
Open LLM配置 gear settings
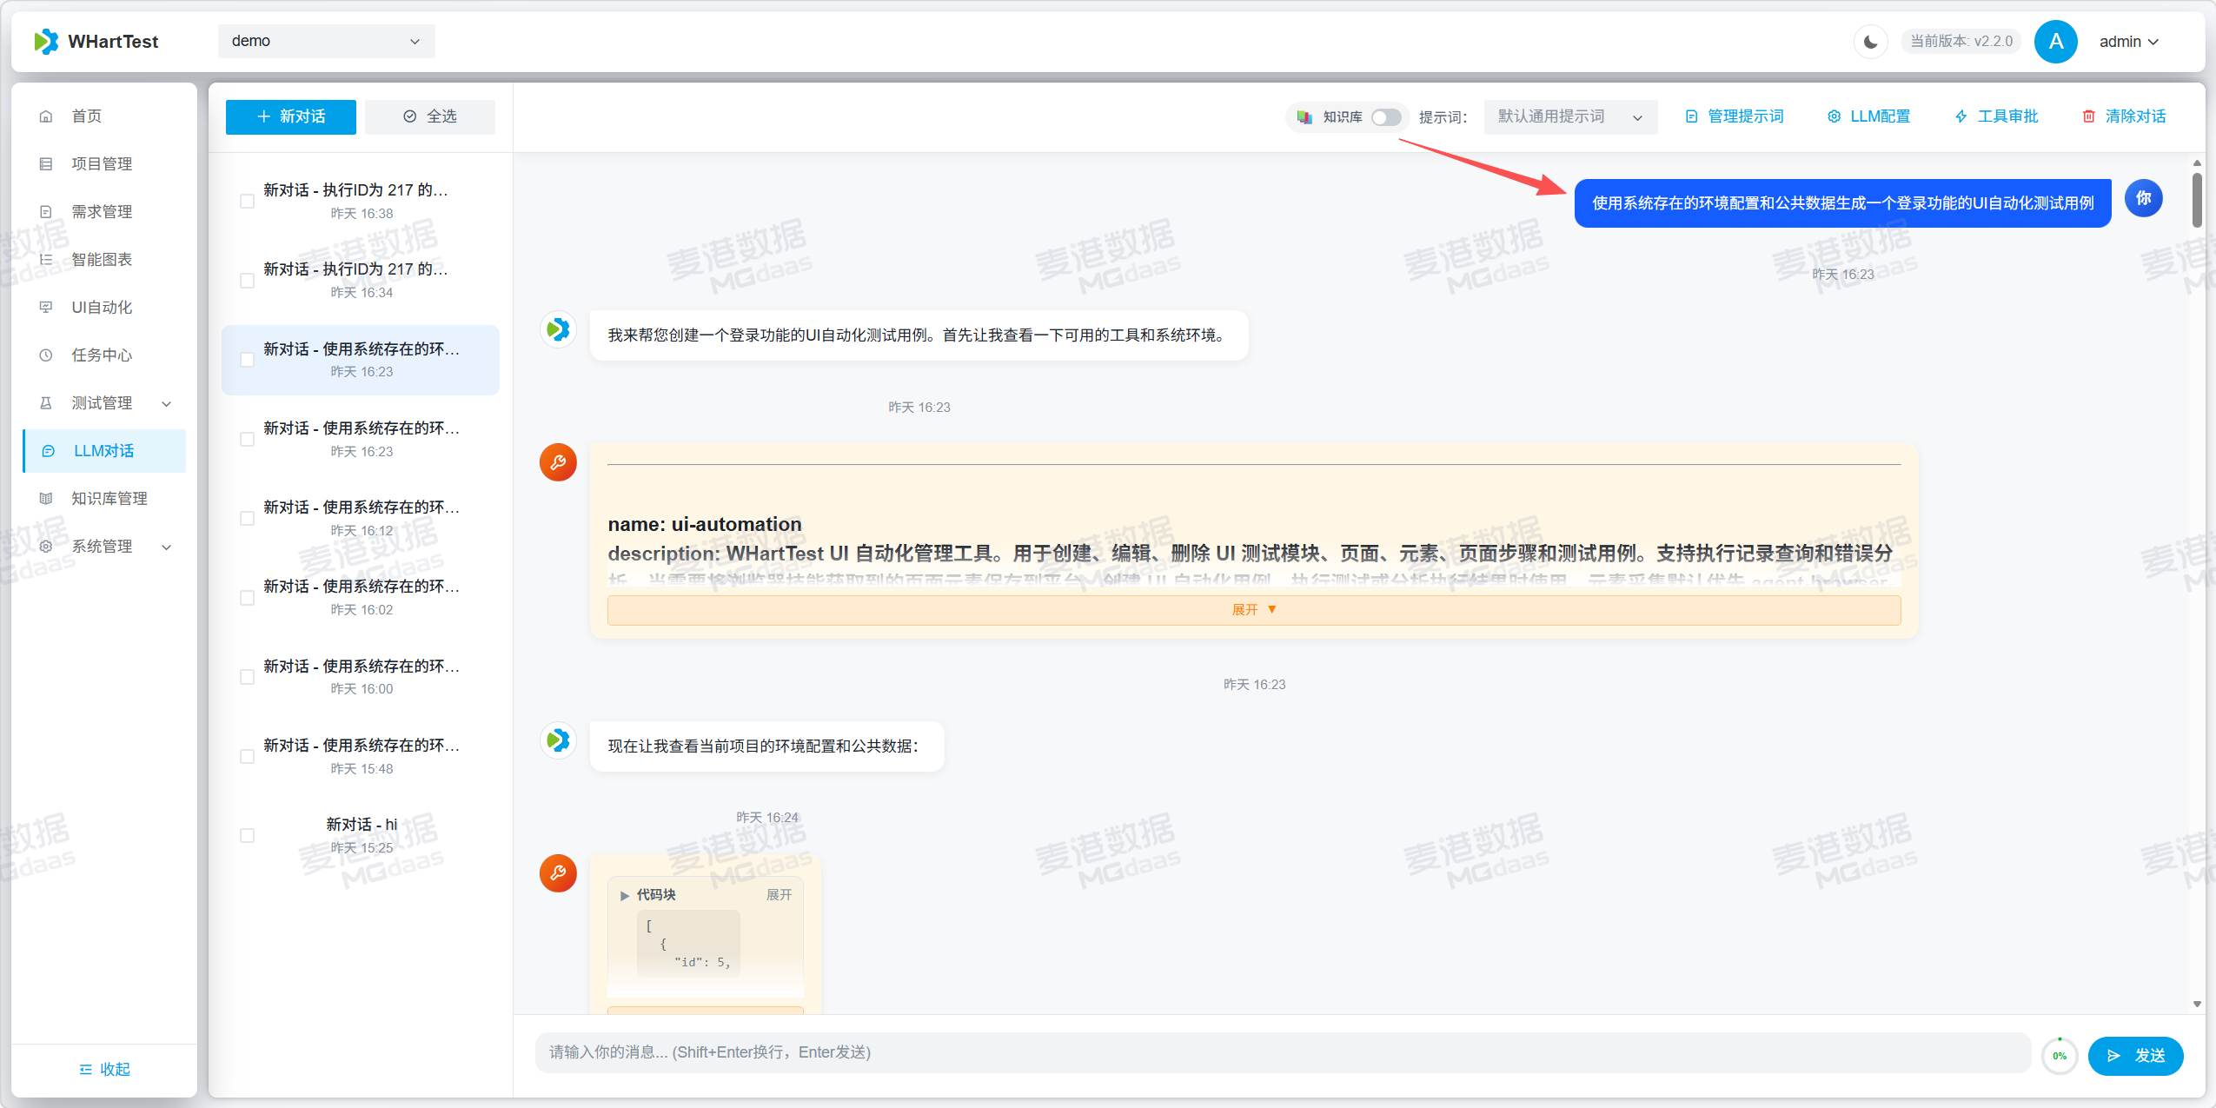(1868, 116)
